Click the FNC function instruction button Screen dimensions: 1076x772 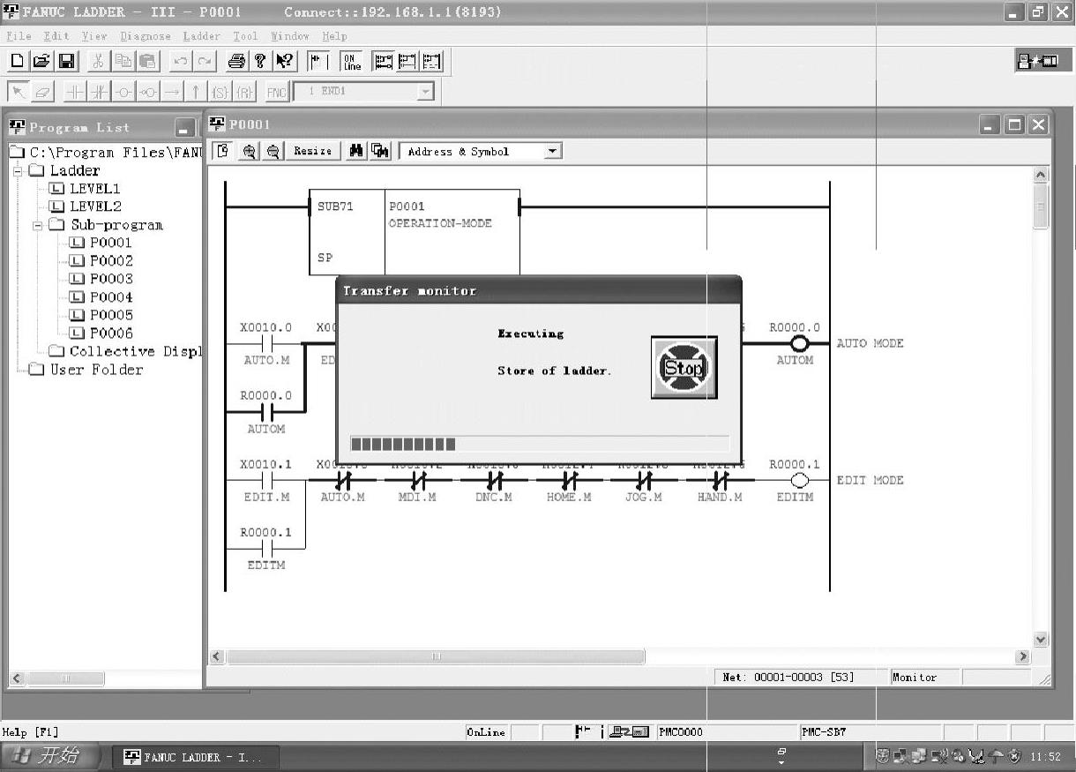point(277,91)
